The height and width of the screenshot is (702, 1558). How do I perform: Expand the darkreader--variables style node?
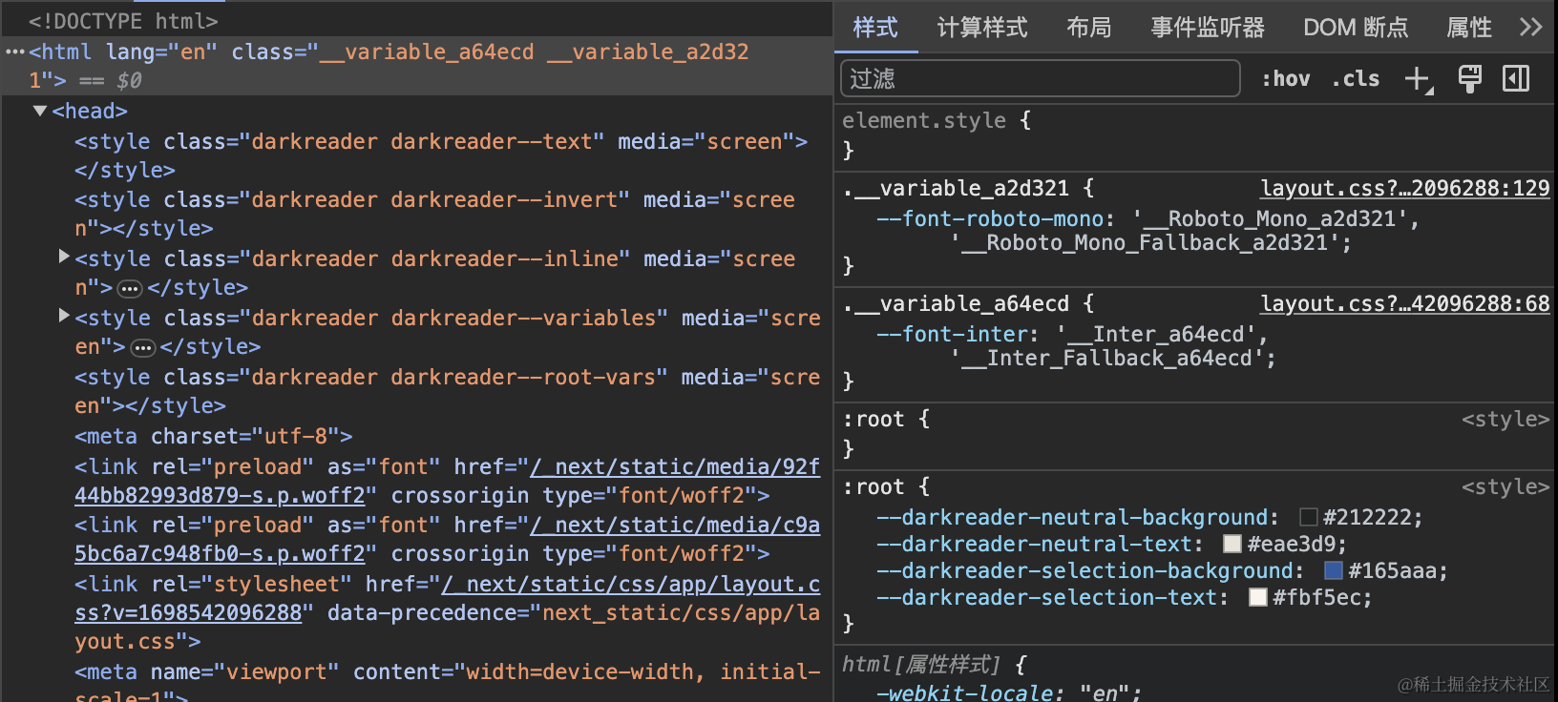pos(64,316)
